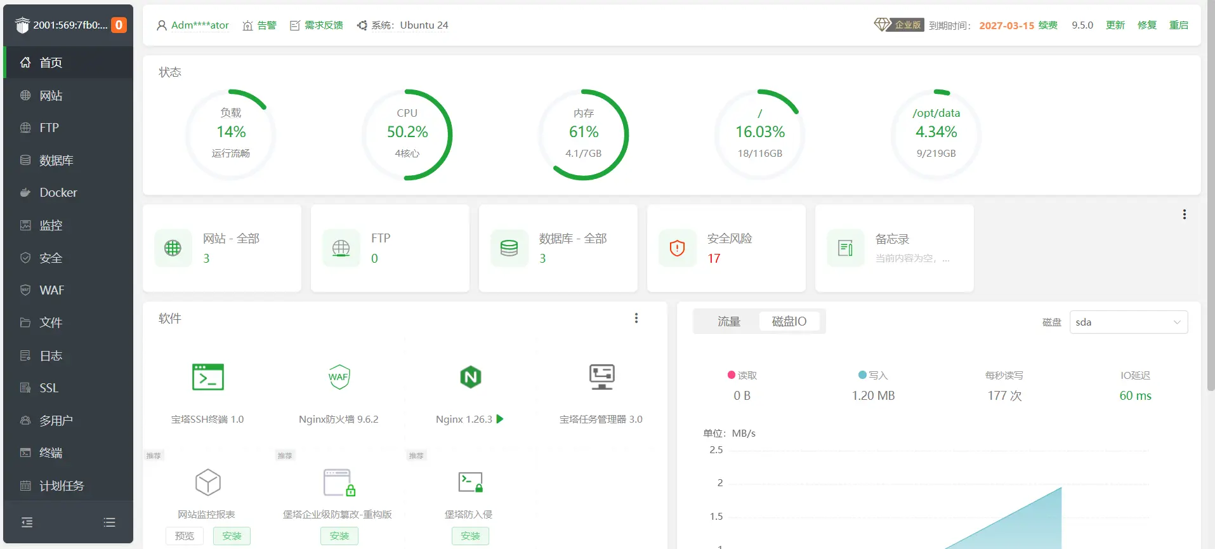Click the Nginx防火墙 WAF shield icon
Screen dimensions: 1215x549
pos(339,377)
